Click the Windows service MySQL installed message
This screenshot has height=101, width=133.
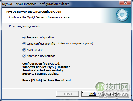pos(47,67)
